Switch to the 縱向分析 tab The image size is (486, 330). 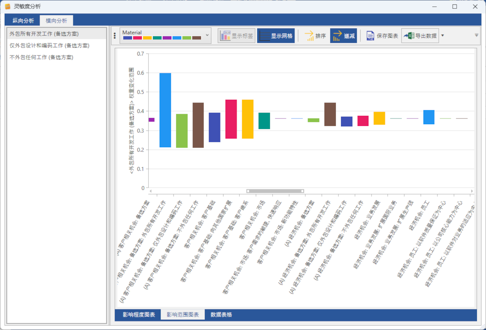pyautogui.click(x=23, y=20)
